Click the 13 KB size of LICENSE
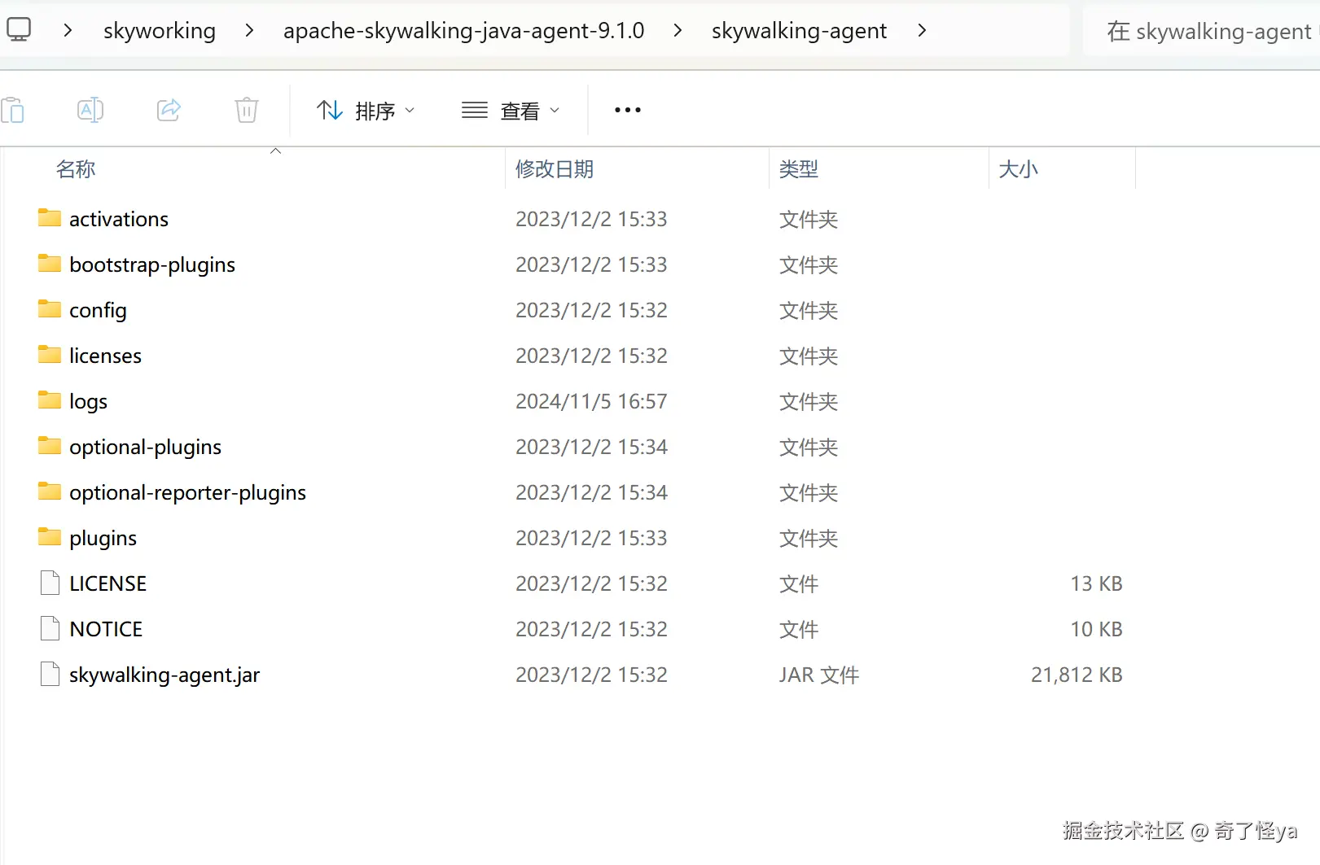1320x865 pixels. tap(1096, 583)
